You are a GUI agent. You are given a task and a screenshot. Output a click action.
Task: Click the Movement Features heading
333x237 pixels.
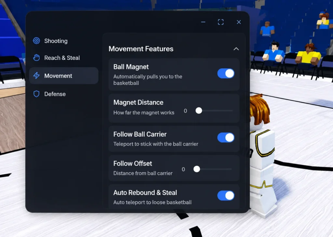[x=141, y=49]
